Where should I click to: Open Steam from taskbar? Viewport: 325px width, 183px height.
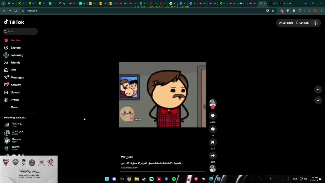pyautogui.click(x=144, y=179)
